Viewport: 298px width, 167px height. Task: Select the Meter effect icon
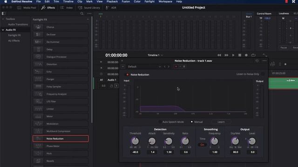[38, 116]
